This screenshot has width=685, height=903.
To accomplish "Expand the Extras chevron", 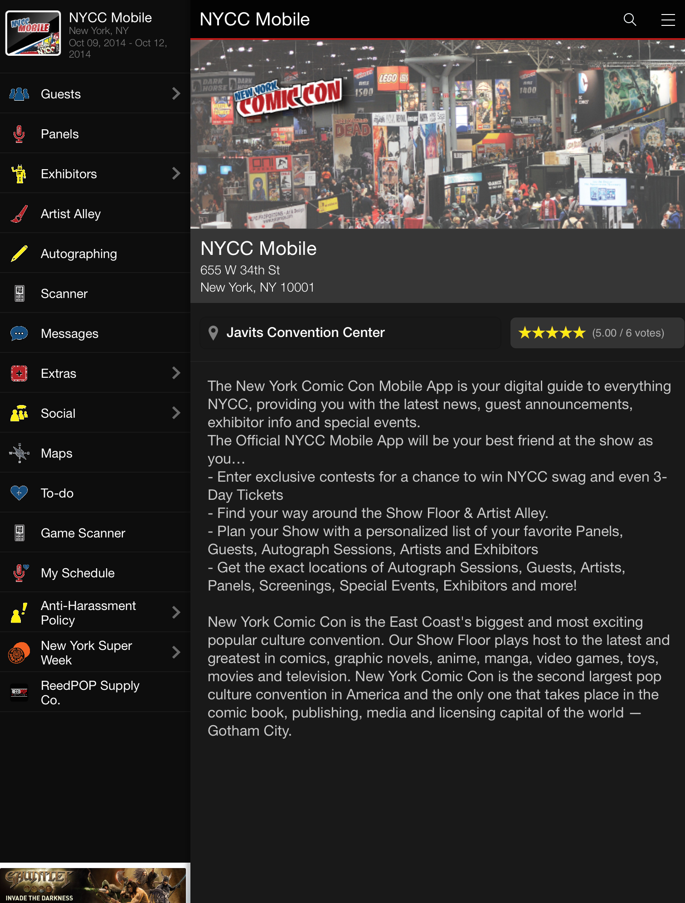I will [176, 373].
